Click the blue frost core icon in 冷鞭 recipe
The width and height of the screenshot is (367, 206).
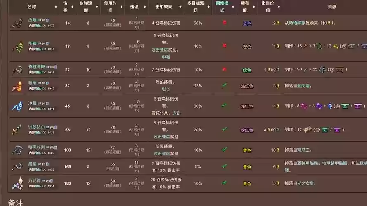pyautogui.click(x=330, y=106)
